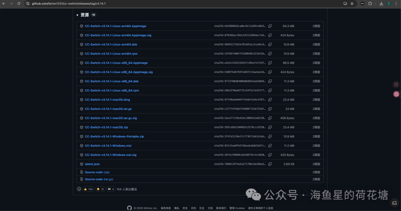Copy sha256 of Windows-Portable.zip

[270, 136]
